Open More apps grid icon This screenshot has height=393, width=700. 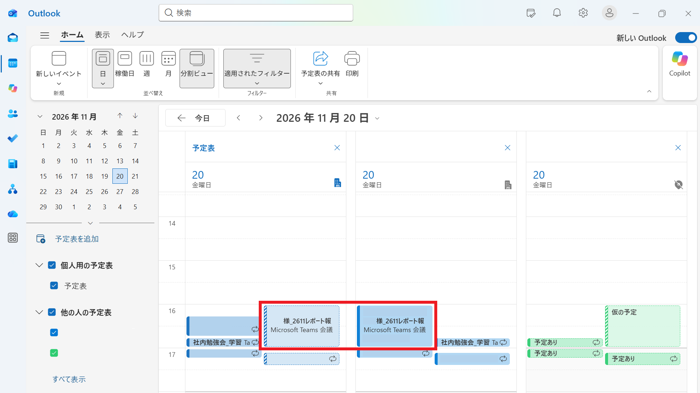[x=13, y=238]
